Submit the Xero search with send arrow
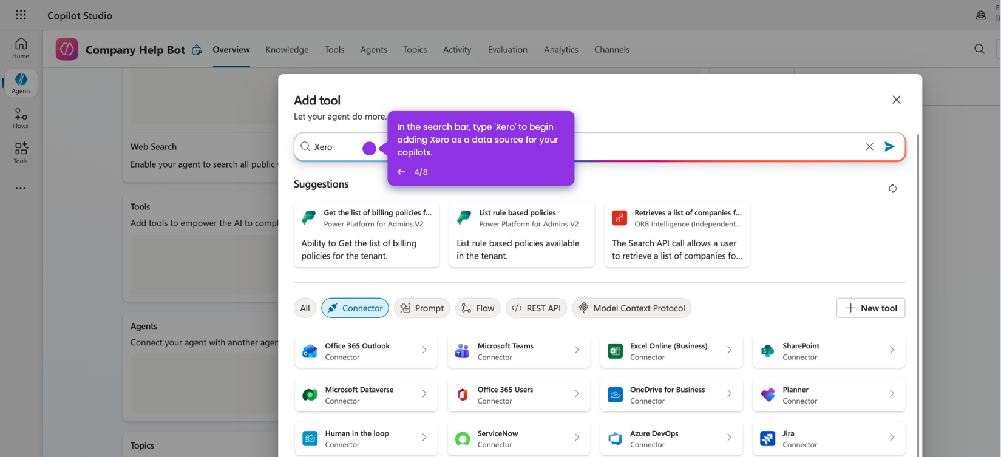 pos(889,147)
